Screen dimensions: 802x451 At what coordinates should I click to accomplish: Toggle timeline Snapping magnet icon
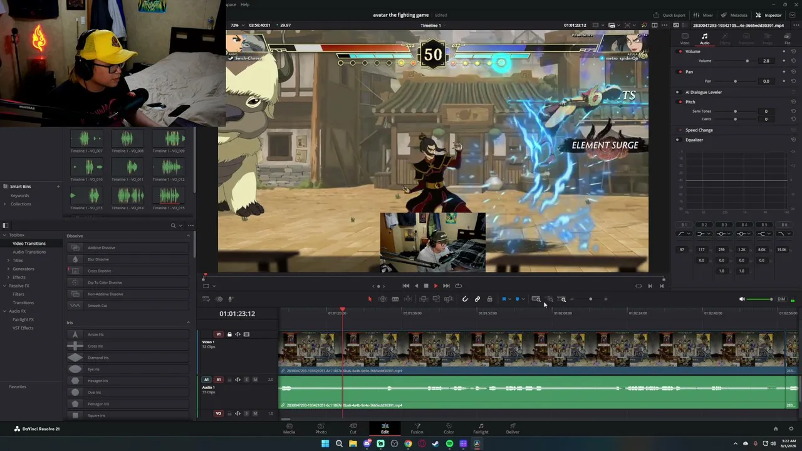[465, 299]
